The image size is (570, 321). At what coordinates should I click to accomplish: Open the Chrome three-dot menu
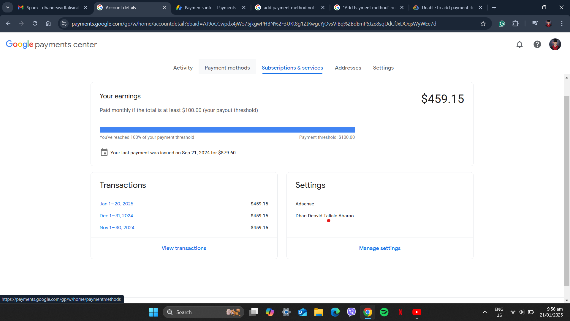click(562, 23)
